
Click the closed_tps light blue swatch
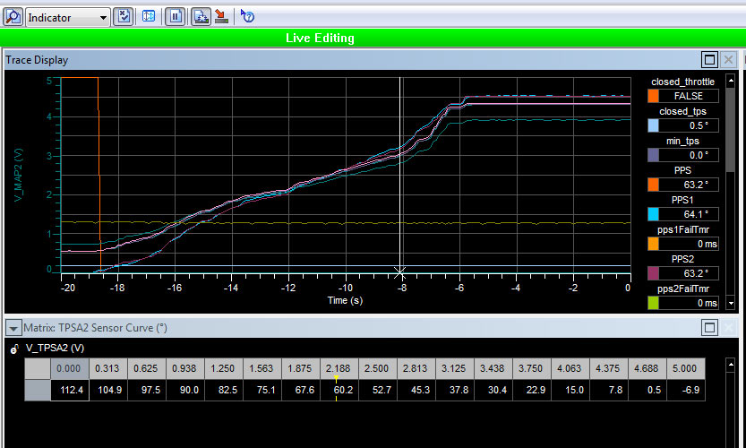653,125
